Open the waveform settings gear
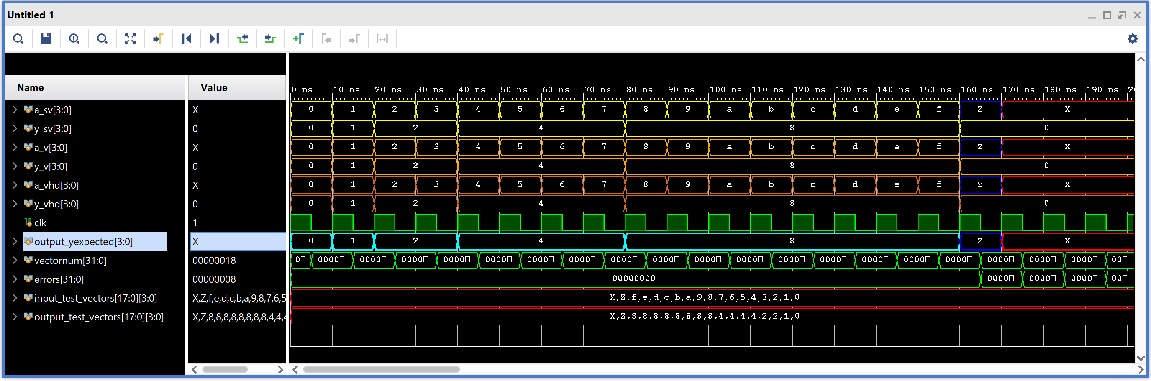1151x381 pixels. click(1132, 39)
